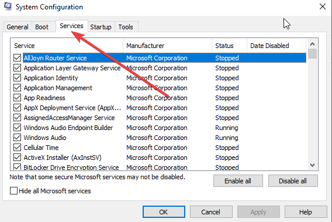The width and height of the screenshot is (332, 222).
Task: Click the Apply button
Action: [x=258, y=212]
